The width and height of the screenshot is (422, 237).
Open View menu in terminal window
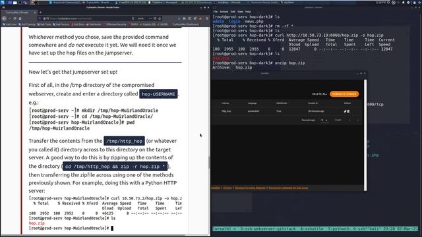click(x=240, y=12)
